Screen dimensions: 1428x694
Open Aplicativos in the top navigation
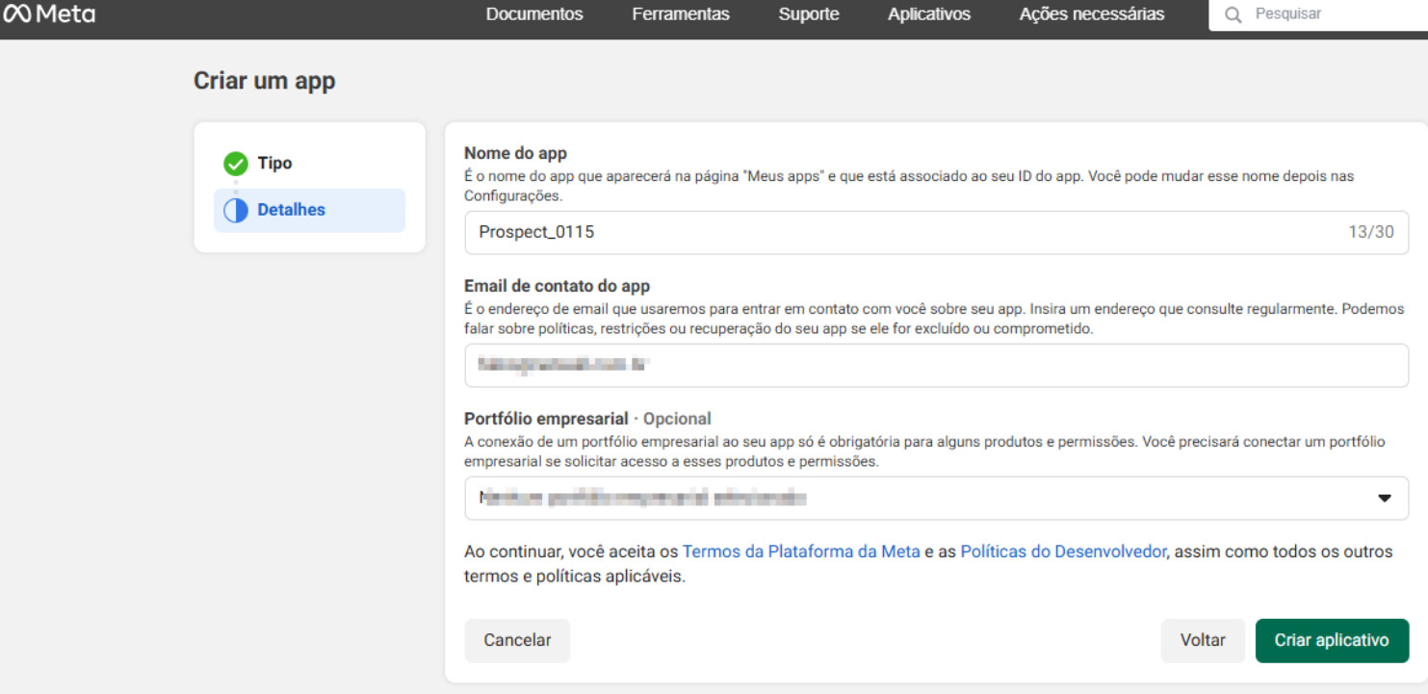click(x=928, y=14)
